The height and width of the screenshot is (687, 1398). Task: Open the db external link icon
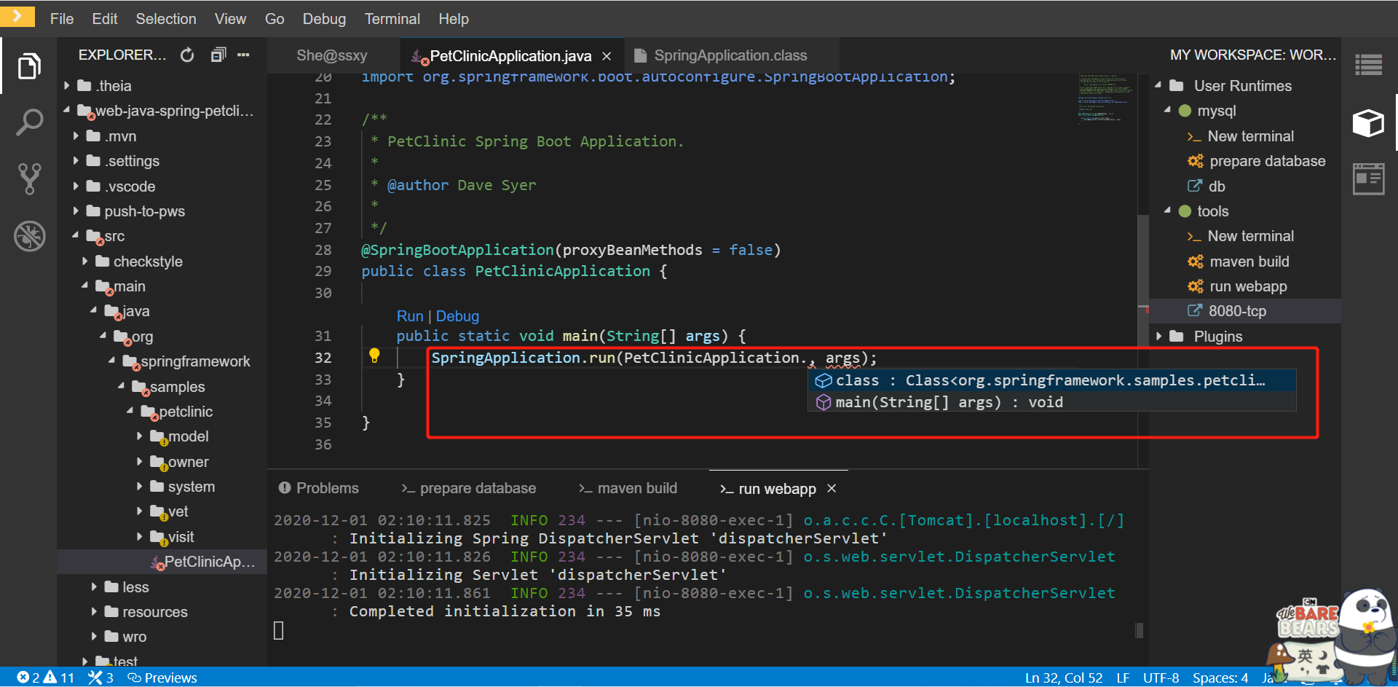(1195, 186)
